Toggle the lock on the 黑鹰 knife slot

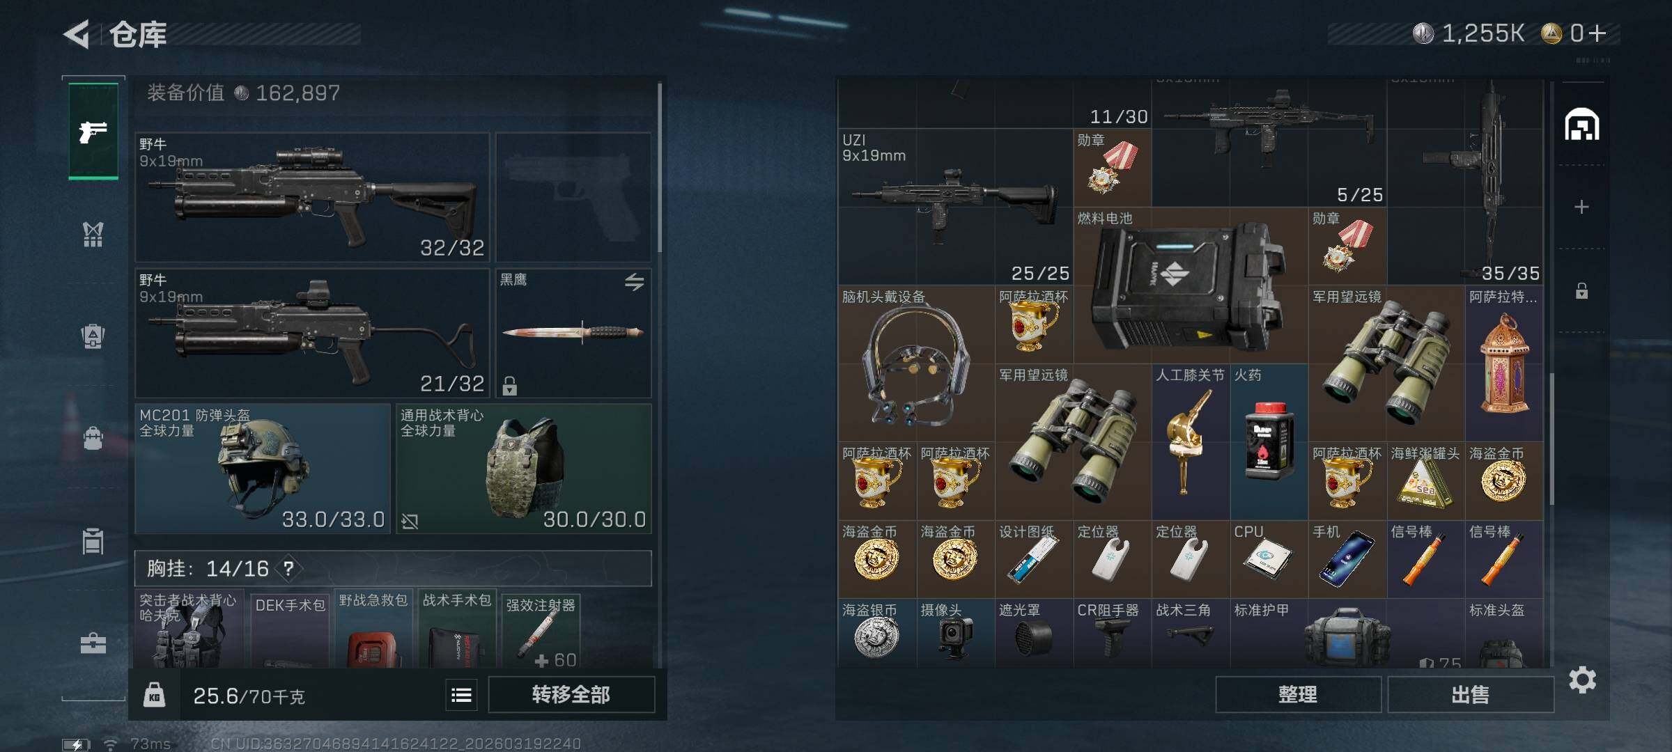click(510, 385)
